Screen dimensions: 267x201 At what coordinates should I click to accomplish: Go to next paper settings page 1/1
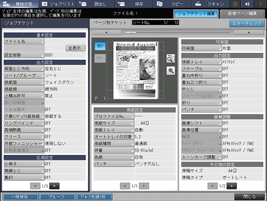tap(144, 186)
